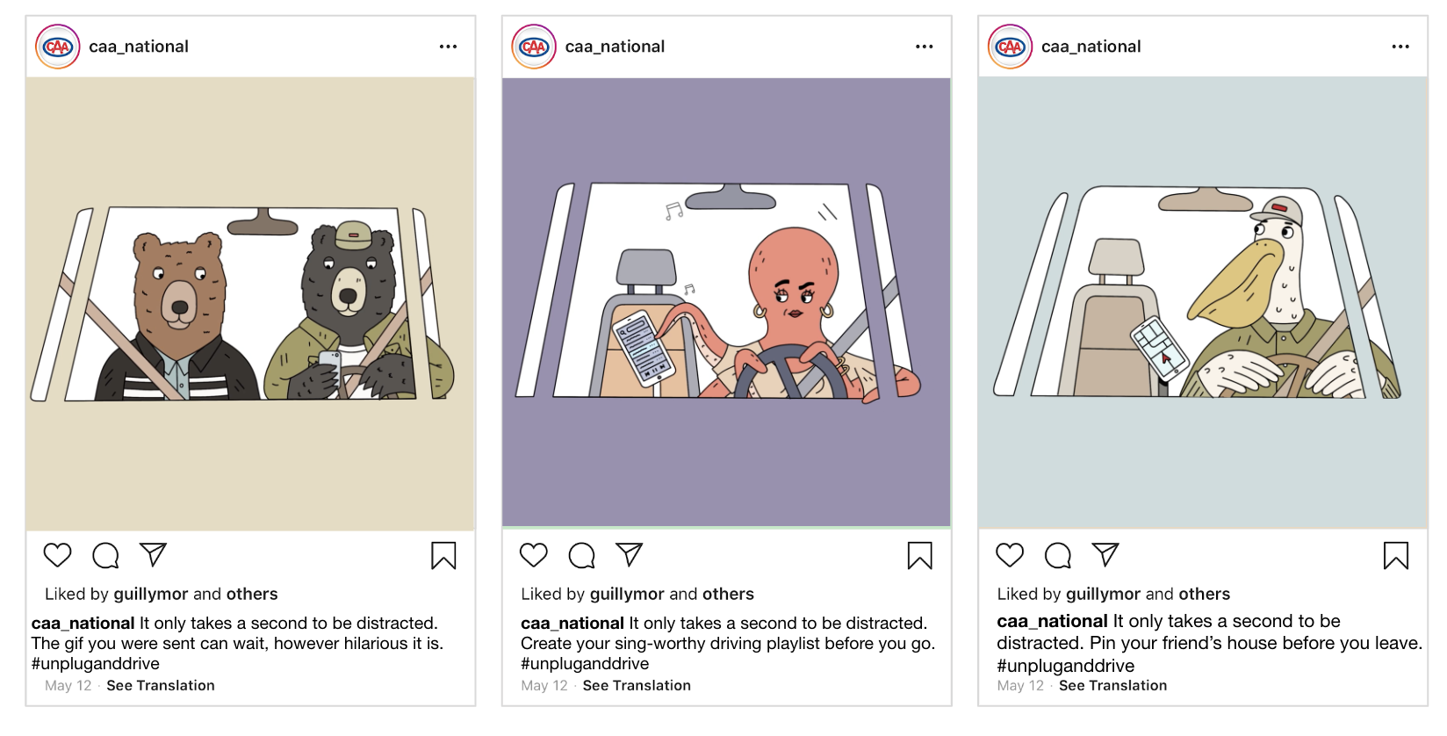Screen dimensions: 1447x736
Task: Like the pelican driver post
Action: 1010,555
